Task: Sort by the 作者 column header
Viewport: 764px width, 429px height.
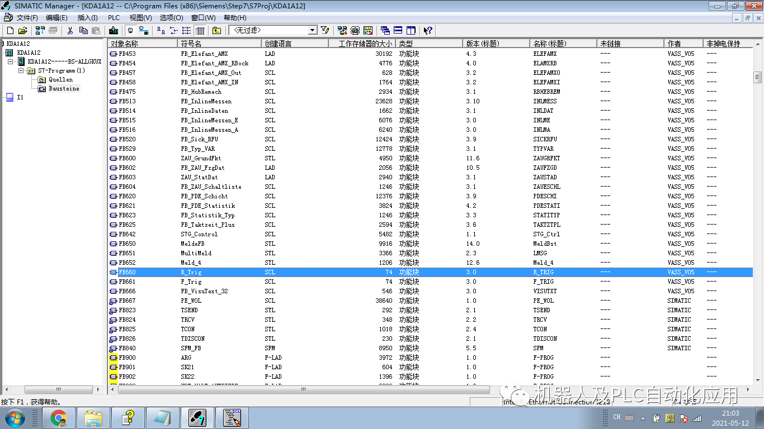Action: (x=683, y=44)
